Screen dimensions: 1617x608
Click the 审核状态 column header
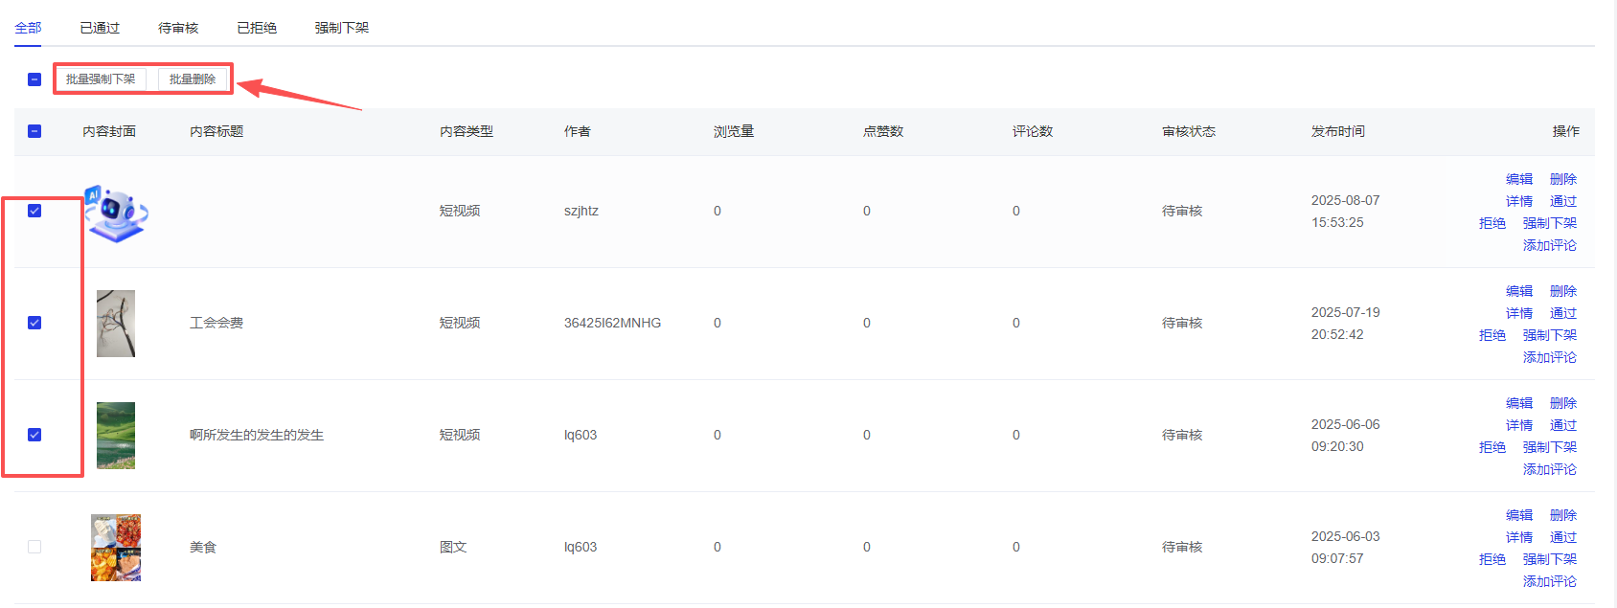coord(1189,131)
